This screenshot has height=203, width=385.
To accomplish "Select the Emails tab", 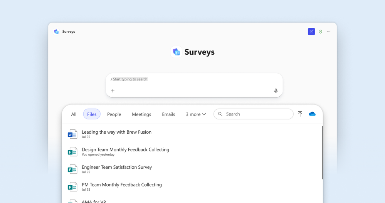I will (x=168, y=114).
